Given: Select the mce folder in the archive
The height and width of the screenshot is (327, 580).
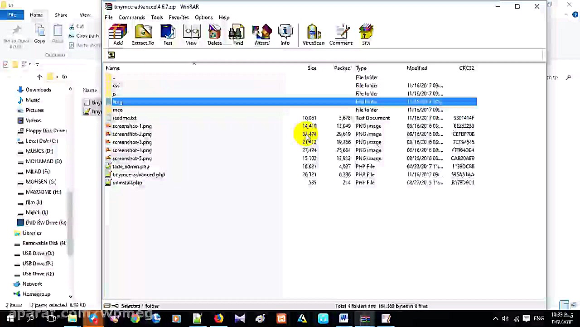Looking at the screenshot, I should 291,110.
